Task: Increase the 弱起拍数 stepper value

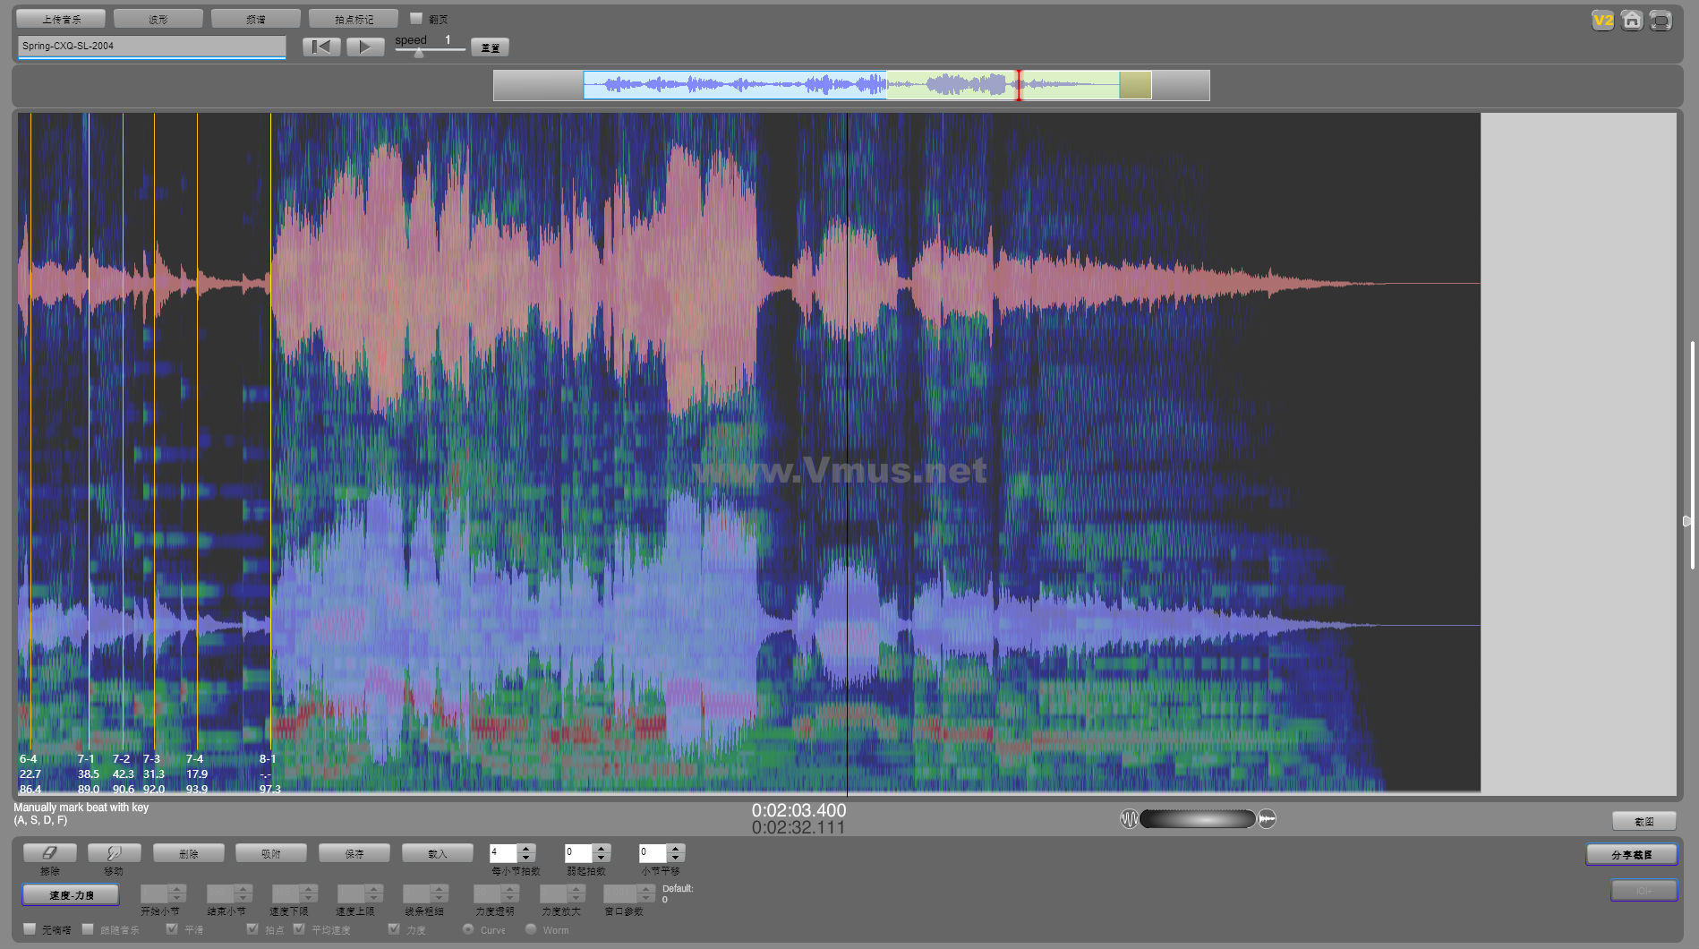Action: pyautogui.click(x=602, y=848)
